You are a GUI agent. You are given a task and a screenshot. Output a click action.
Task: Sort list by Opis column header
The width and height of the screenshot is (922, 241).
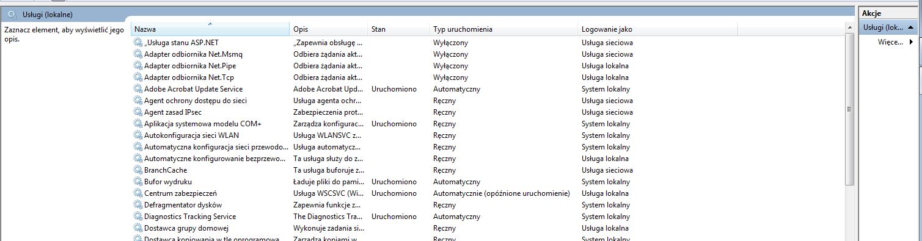329,29
